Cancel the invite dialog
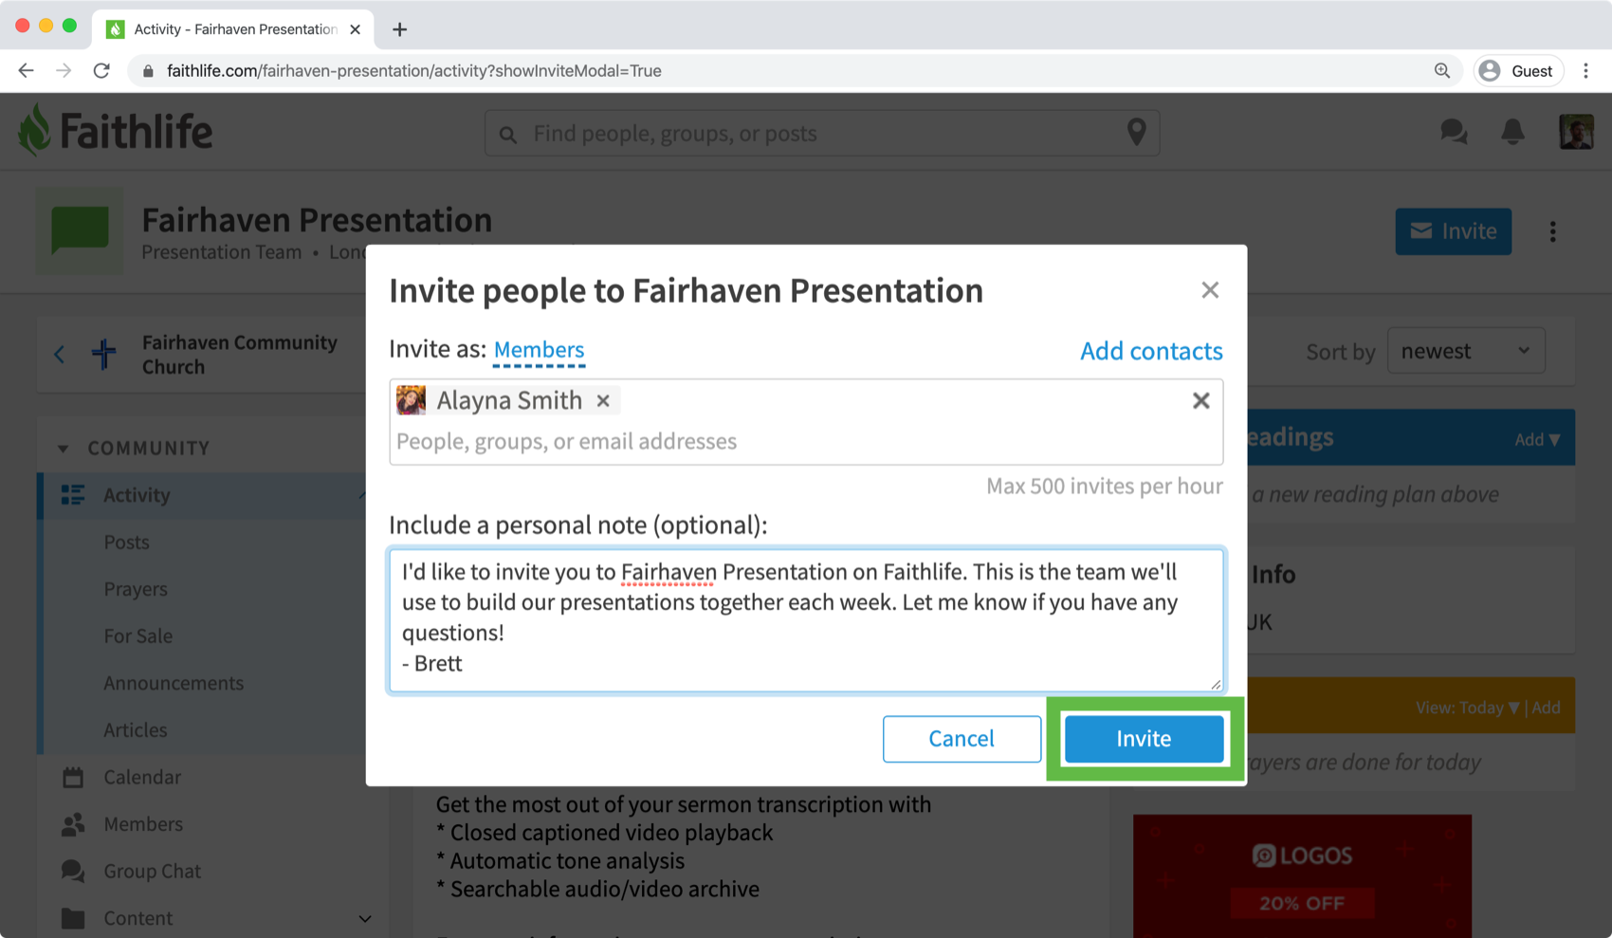The width and height of the screenshot is (1612, 938). click(x=962, y=739)
